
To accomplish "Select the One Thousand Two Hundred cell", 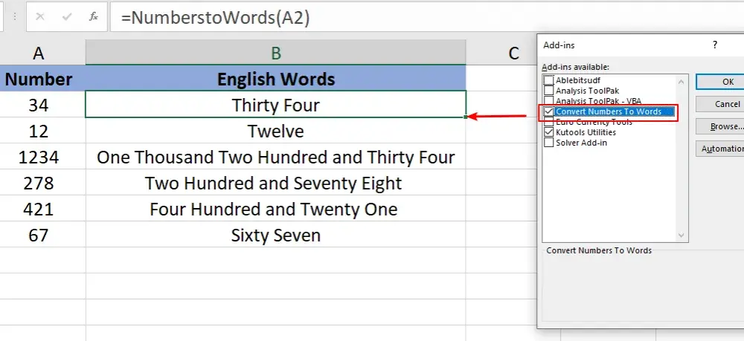I will [x=276, y=156].
